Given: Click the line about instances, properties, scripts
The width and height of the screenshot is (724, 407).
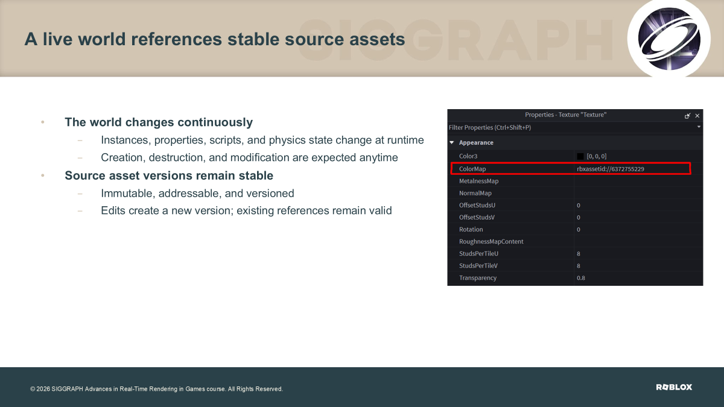Looking at the screenshot, I should (x=262, y=140).
